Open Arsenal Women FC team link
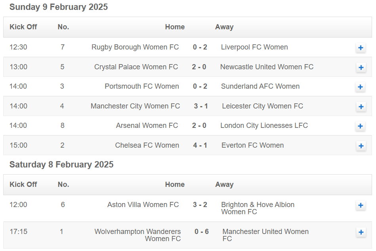Screen dimensions: 376x251 click(147, 125)
